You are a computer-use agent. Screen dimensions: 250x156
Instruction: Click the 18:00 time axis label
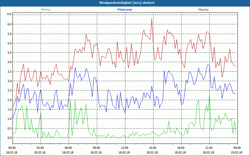180,148
